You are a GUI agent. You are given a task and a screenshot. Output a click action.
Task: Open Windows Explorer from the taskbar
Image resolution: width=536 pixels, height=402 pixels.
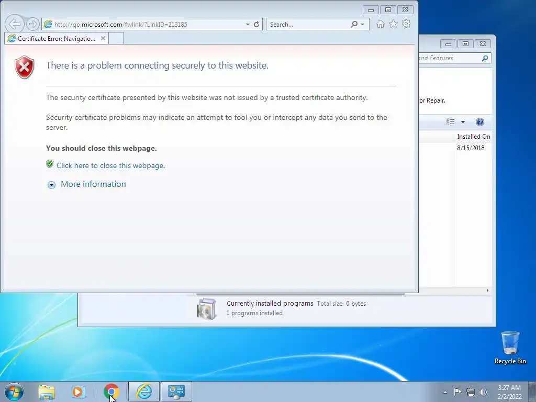[x=47, y=392]
